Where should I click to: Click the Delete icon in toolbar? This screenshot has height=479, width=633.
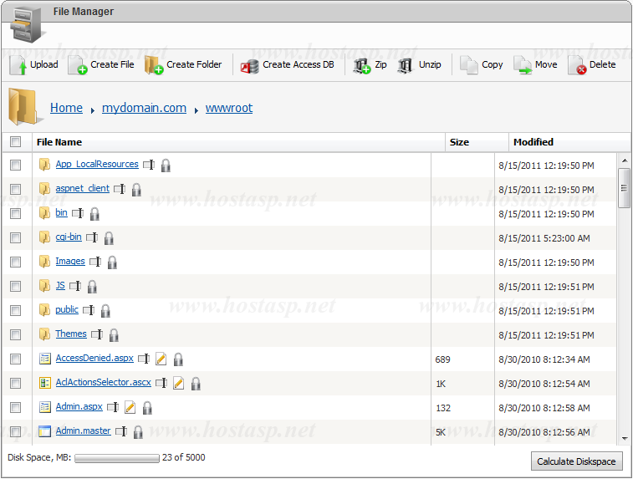(x=577, y=65)
